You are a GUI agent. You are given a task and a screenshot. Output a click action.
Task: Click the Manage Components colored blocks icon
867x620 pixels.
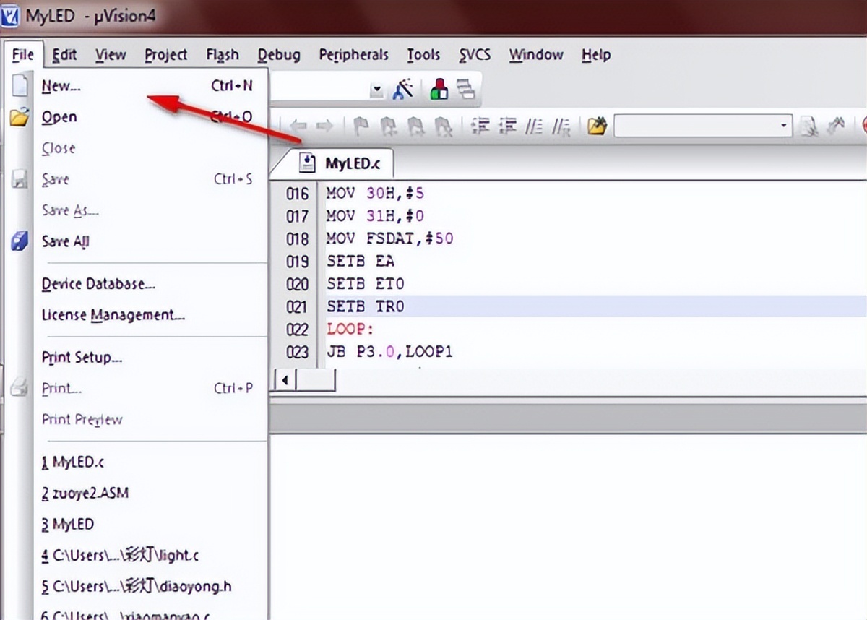(439, 90)
